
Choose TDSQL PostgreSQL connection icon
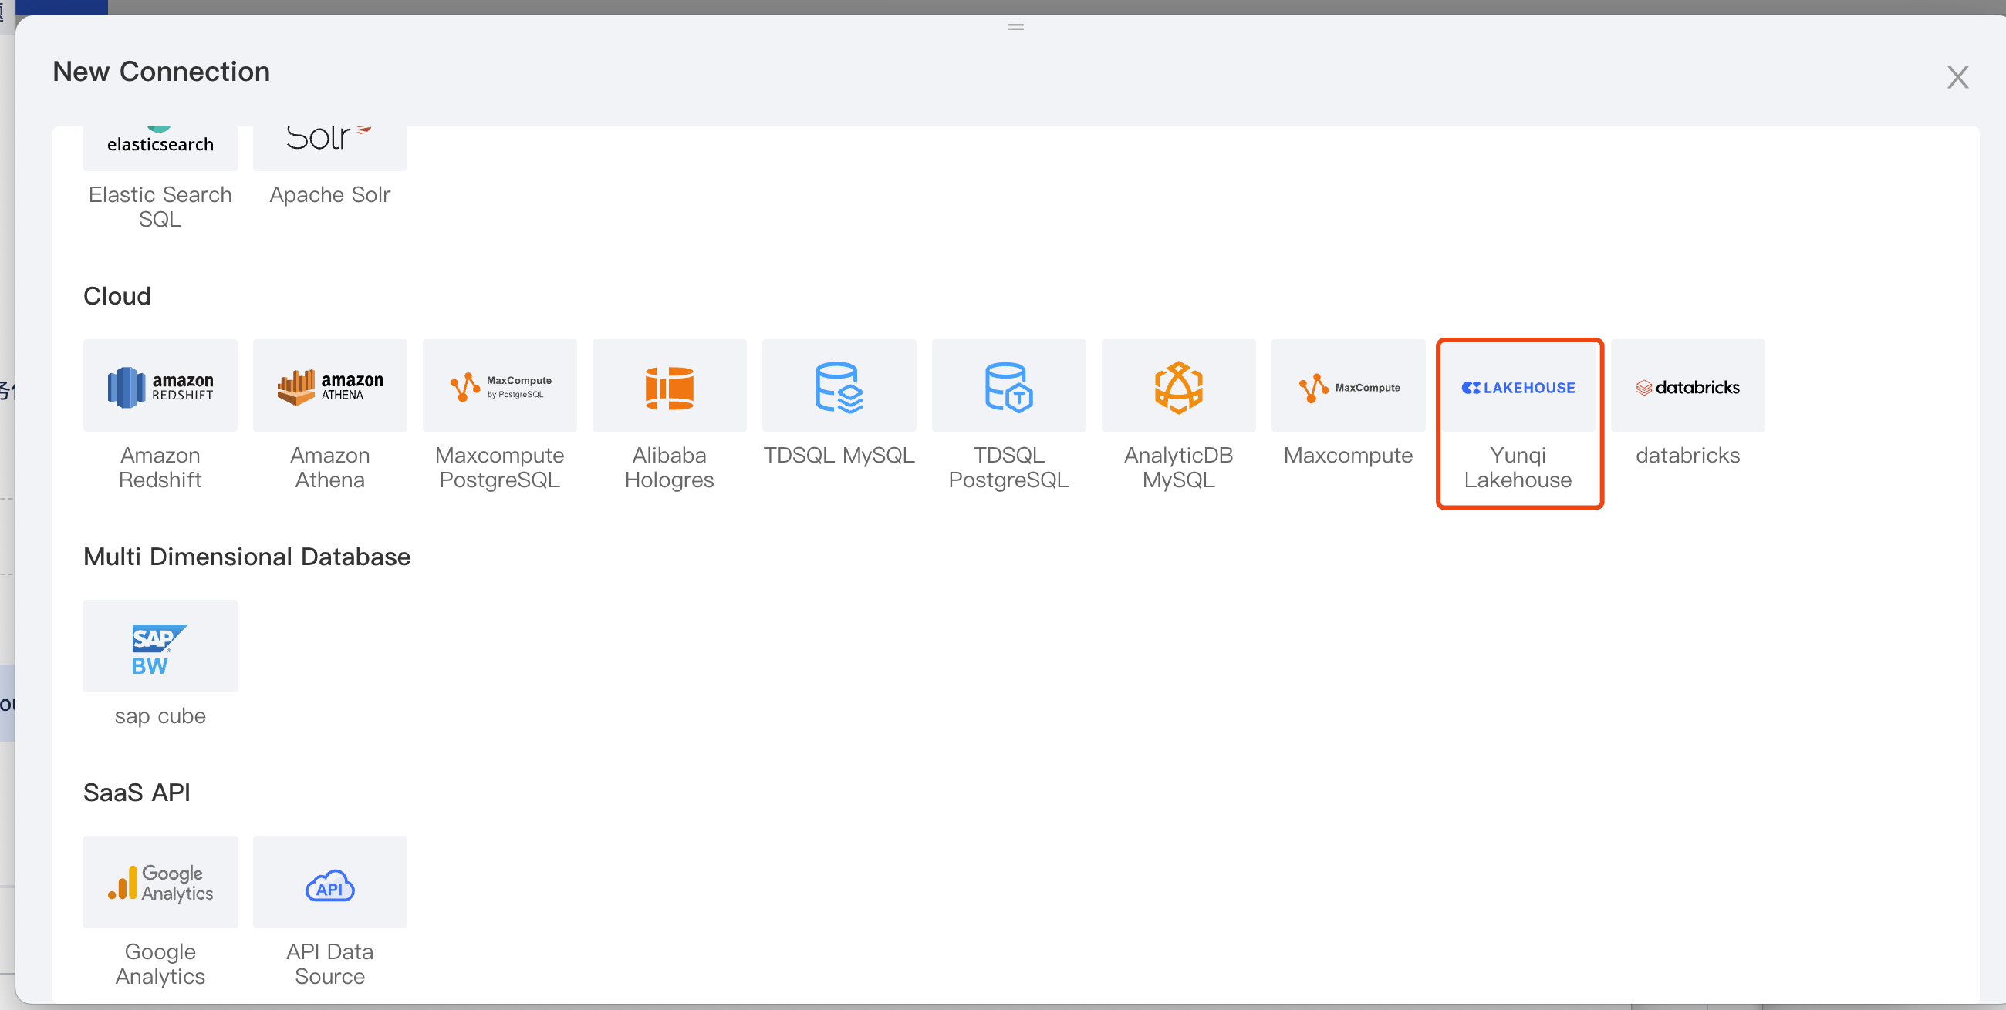pos(1008,386)
